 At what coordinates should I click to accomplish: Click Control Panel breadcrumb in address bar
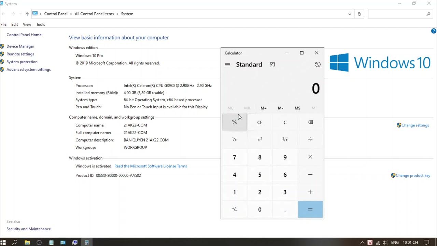tap(56, 14)
